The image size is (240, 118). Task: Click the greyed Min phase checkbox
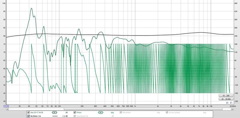click(121, 113)
